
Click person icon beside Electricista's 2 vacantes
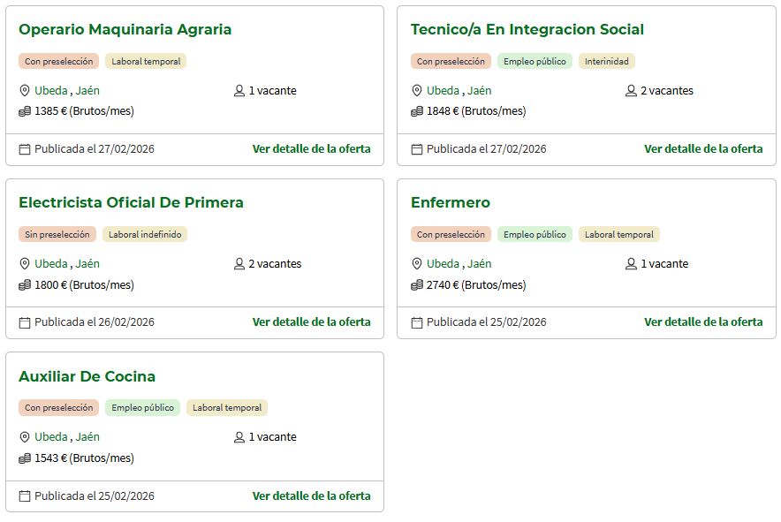(239, 264)
